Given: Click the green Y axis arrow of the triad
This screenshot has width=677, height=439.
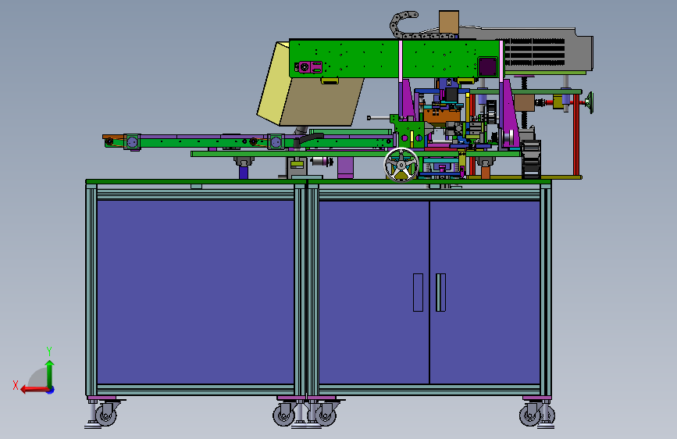Looking at the screenshot, I should (50, 373).
